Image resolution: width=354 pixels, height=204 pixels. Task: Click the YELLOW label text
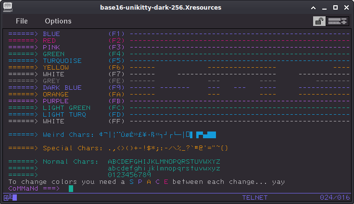pos(56,67)
